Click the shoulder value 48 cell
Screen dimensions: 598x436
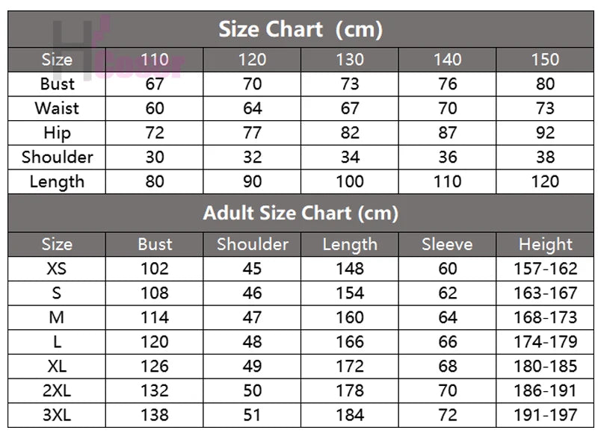point(252,342)
